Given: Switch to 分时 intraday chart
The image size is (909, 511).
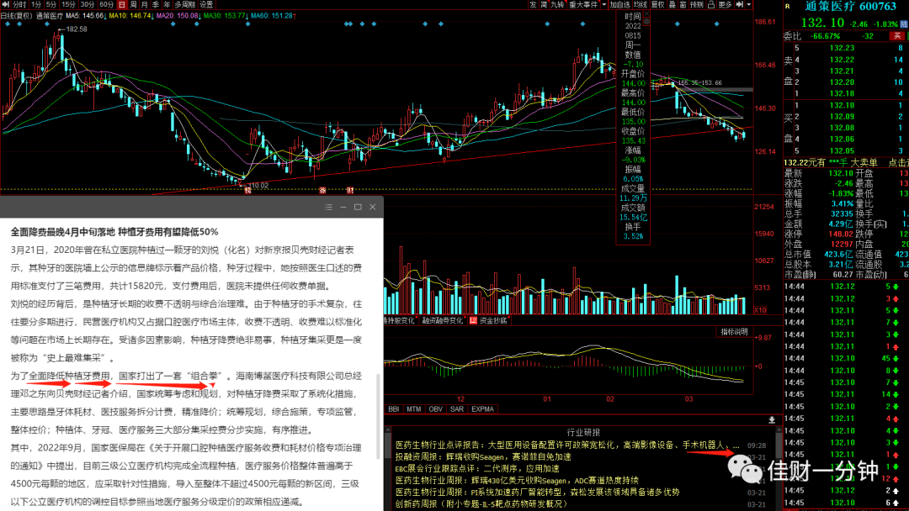Looking at the screenshot, I should pyautogui.click(x=19, y=4).
